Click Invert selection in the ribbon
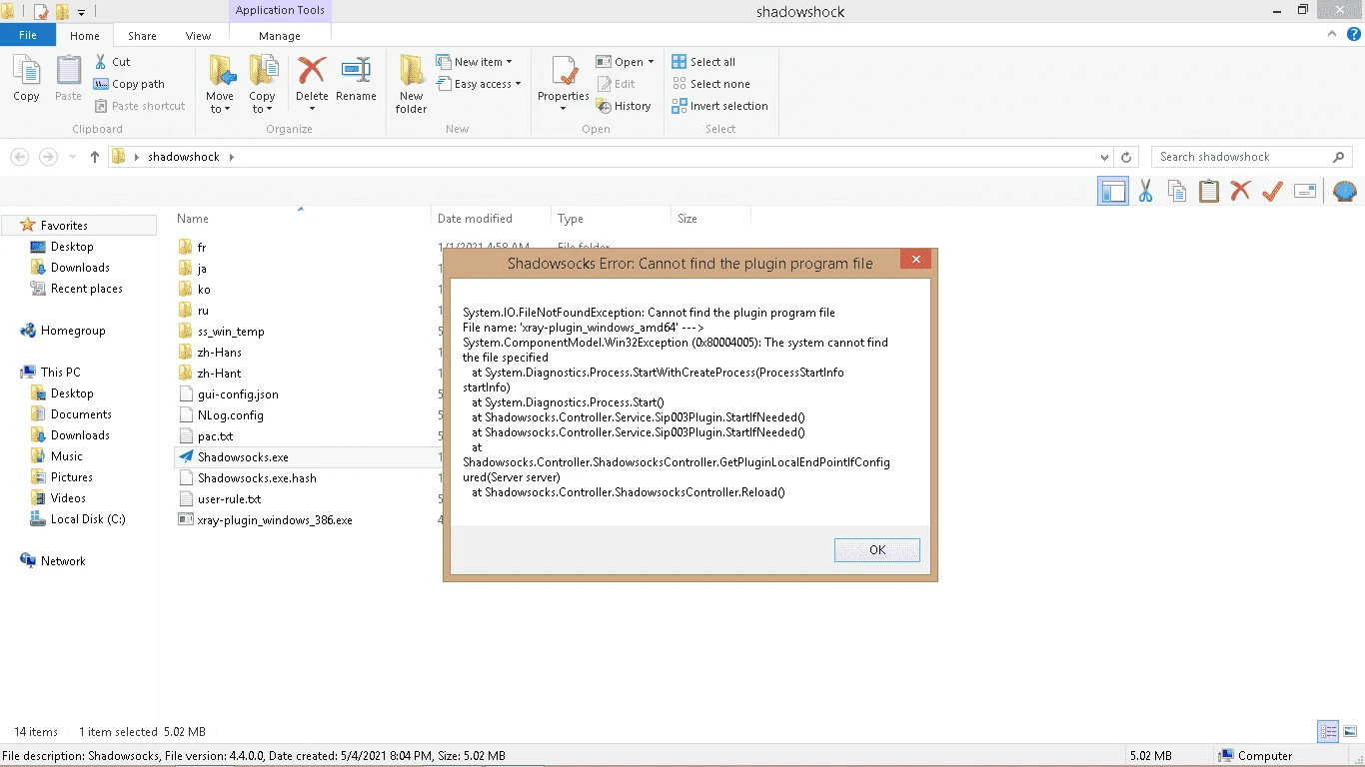The height and width of the screenshot is (767, 1365). (x=719, y=106)
